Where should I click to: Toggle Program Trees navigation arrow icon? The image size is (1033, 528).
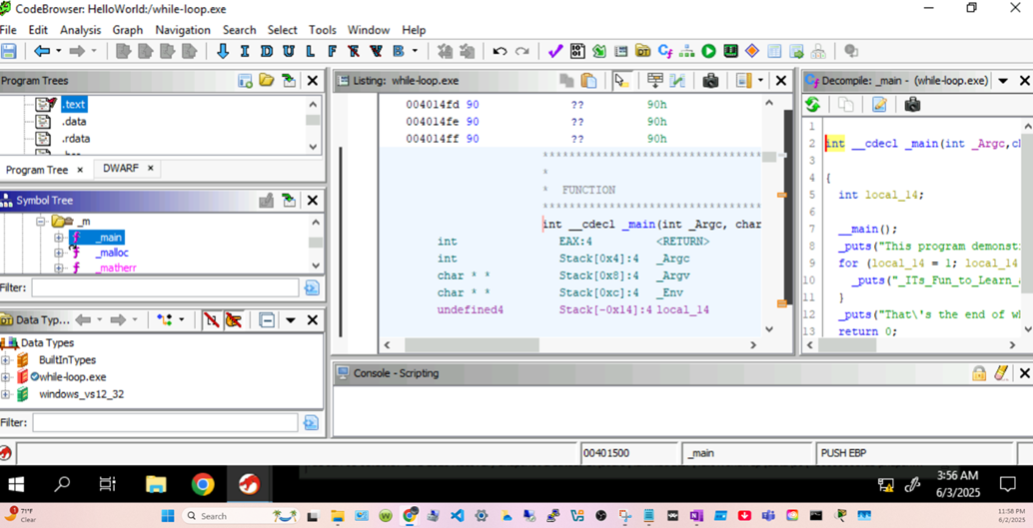point(289,80)
